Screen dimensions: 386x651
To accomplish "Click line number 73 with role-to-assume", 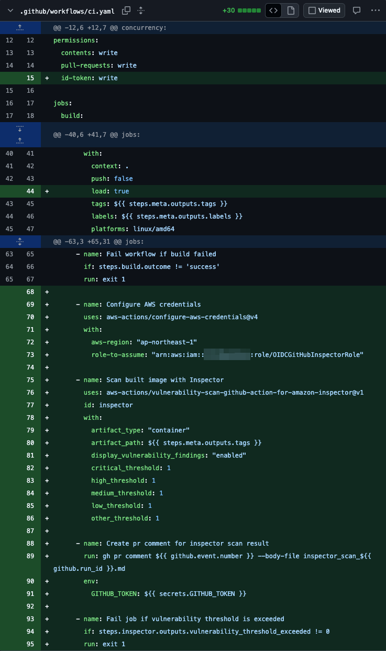I will click(30, 355).
